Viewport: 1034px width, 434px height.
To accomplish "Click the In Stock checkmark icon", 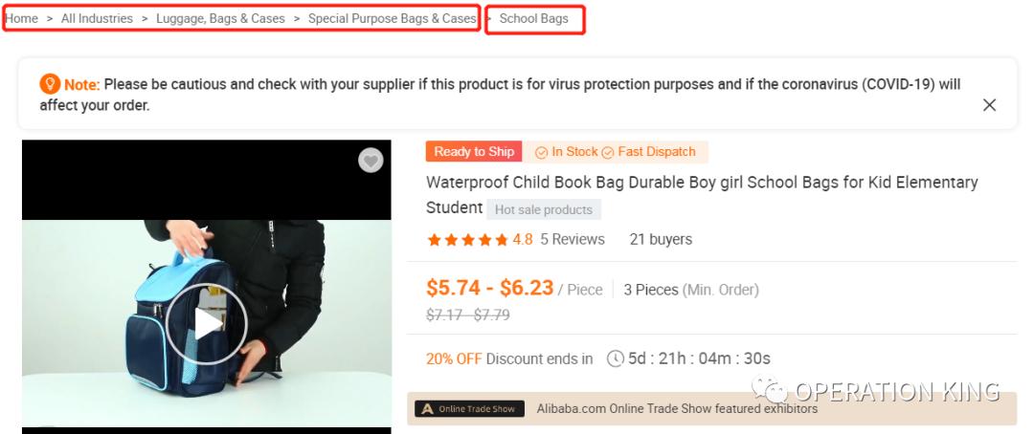I will click(x=541, y=152).
